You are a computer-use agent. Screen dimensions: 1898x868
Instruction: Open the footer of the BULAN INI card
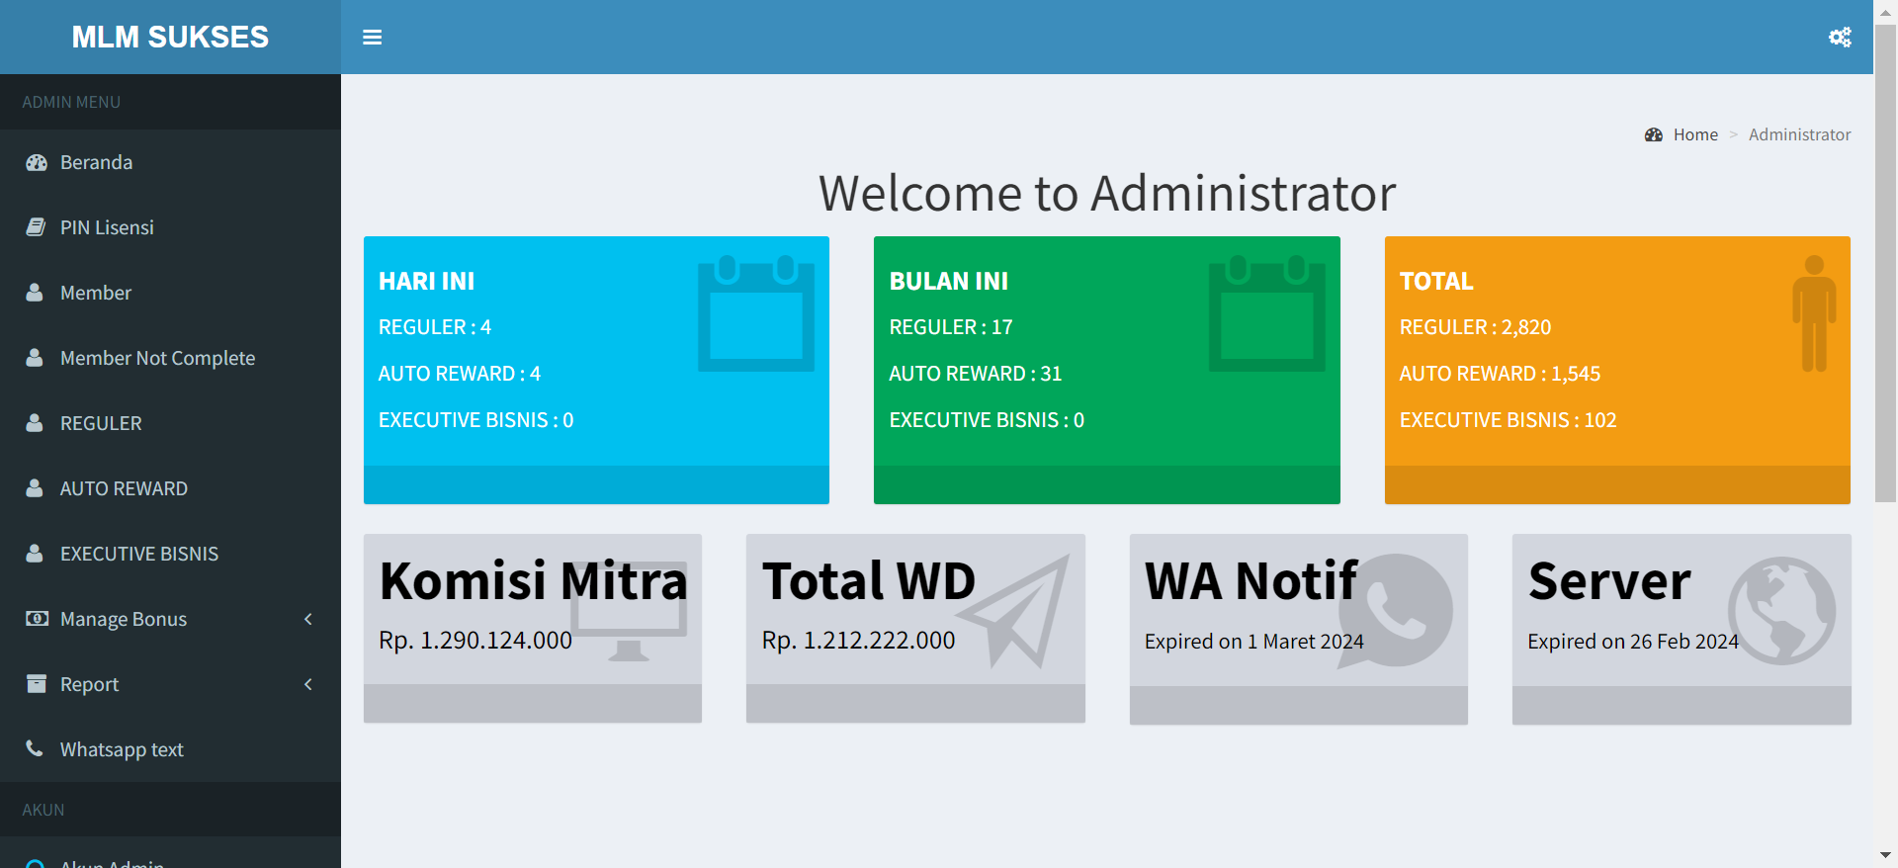coord(1106,485)
